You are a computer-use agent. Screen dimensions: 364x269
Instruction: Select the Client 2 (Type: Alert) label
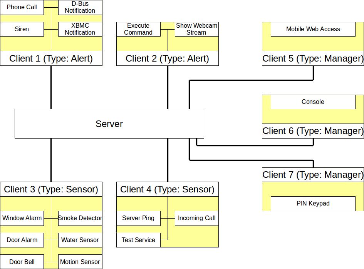click(168, 58)
